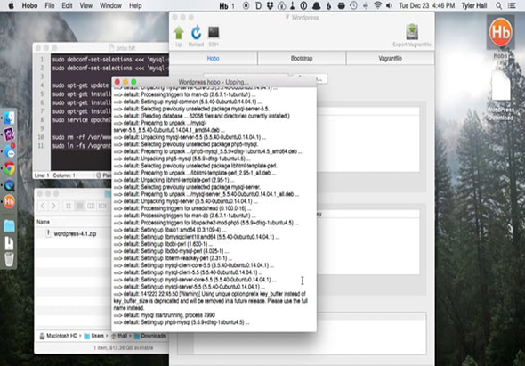Open Time Machine menu bar icon

(x=353, y=5)
